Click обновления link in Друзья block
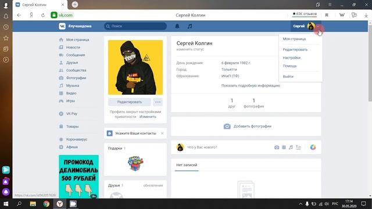 click(x=153, y=186)
